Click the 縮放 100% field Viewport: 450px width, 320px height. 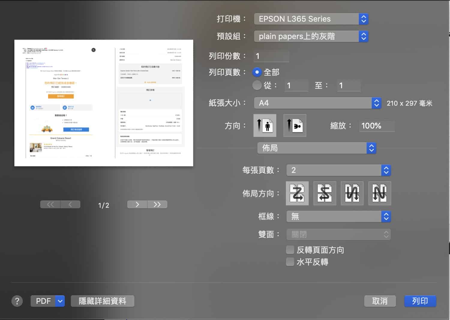[377, 126]
